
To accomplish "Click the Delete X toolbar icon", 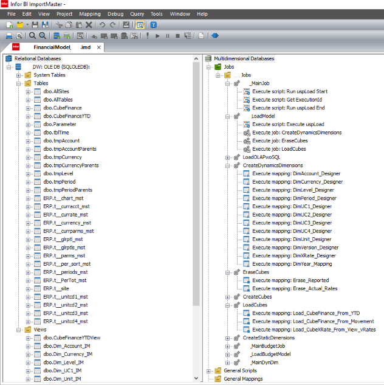I will click(x=89, y=25).
